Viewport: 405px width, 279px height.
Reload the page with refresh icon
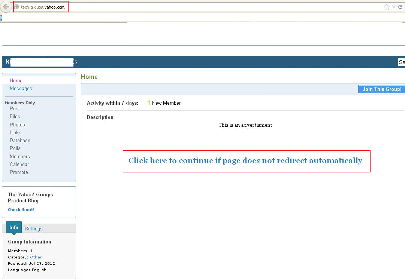401,7
